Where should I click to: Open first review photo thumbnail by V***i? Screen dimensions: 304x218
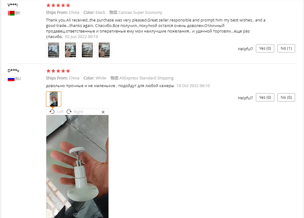54,50
